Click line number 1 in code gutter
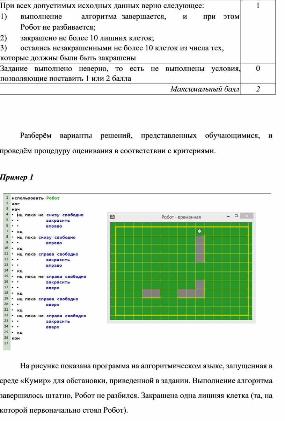The image size is (285, 421). tap(7, 198)
